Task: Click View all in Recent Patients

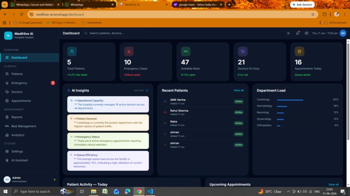Action: coord(238,90)
